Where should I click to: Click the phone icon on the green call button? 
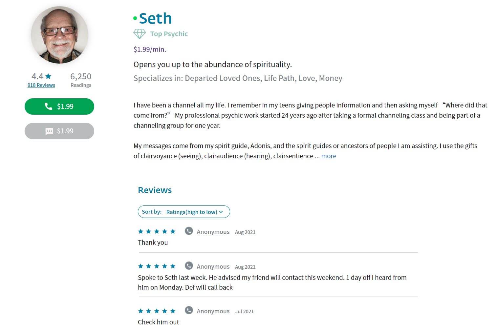[x=48, y=106]
